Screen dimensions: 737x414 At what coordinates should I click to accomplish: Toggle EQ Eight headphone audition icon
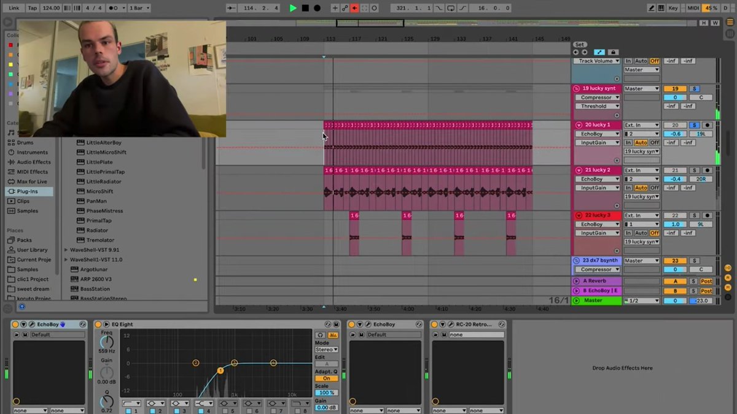320,335
